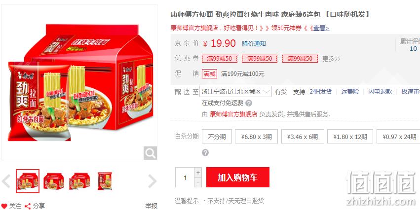This screenshot has height=210, width=420.
Task: Click the quantity input field
Action: coord(185,177)
